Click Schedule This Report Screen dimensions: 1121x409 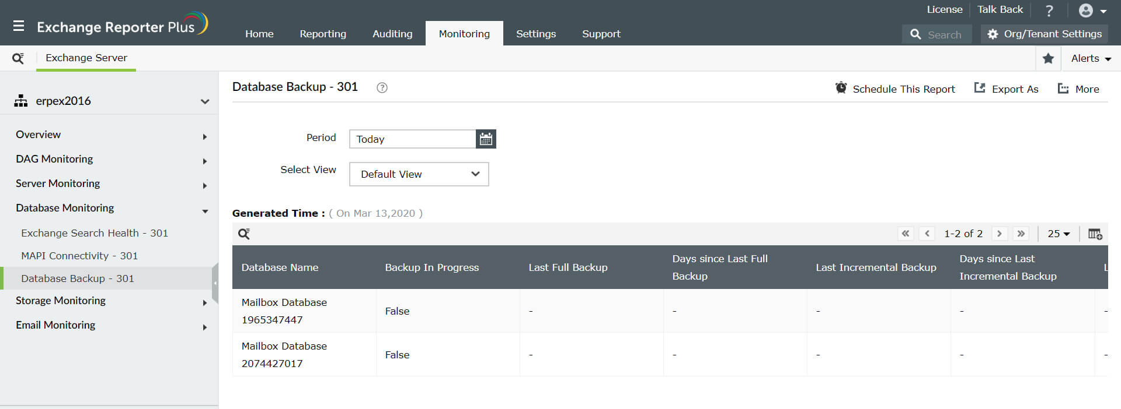[x=895, y=89]
